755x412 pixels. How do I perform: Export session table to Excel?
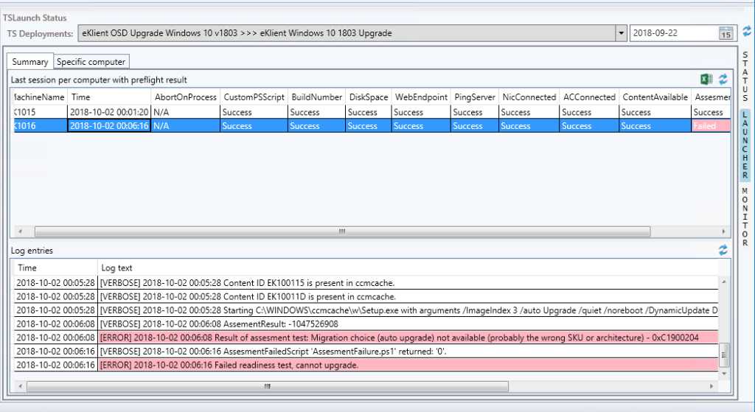coord(706,80)
